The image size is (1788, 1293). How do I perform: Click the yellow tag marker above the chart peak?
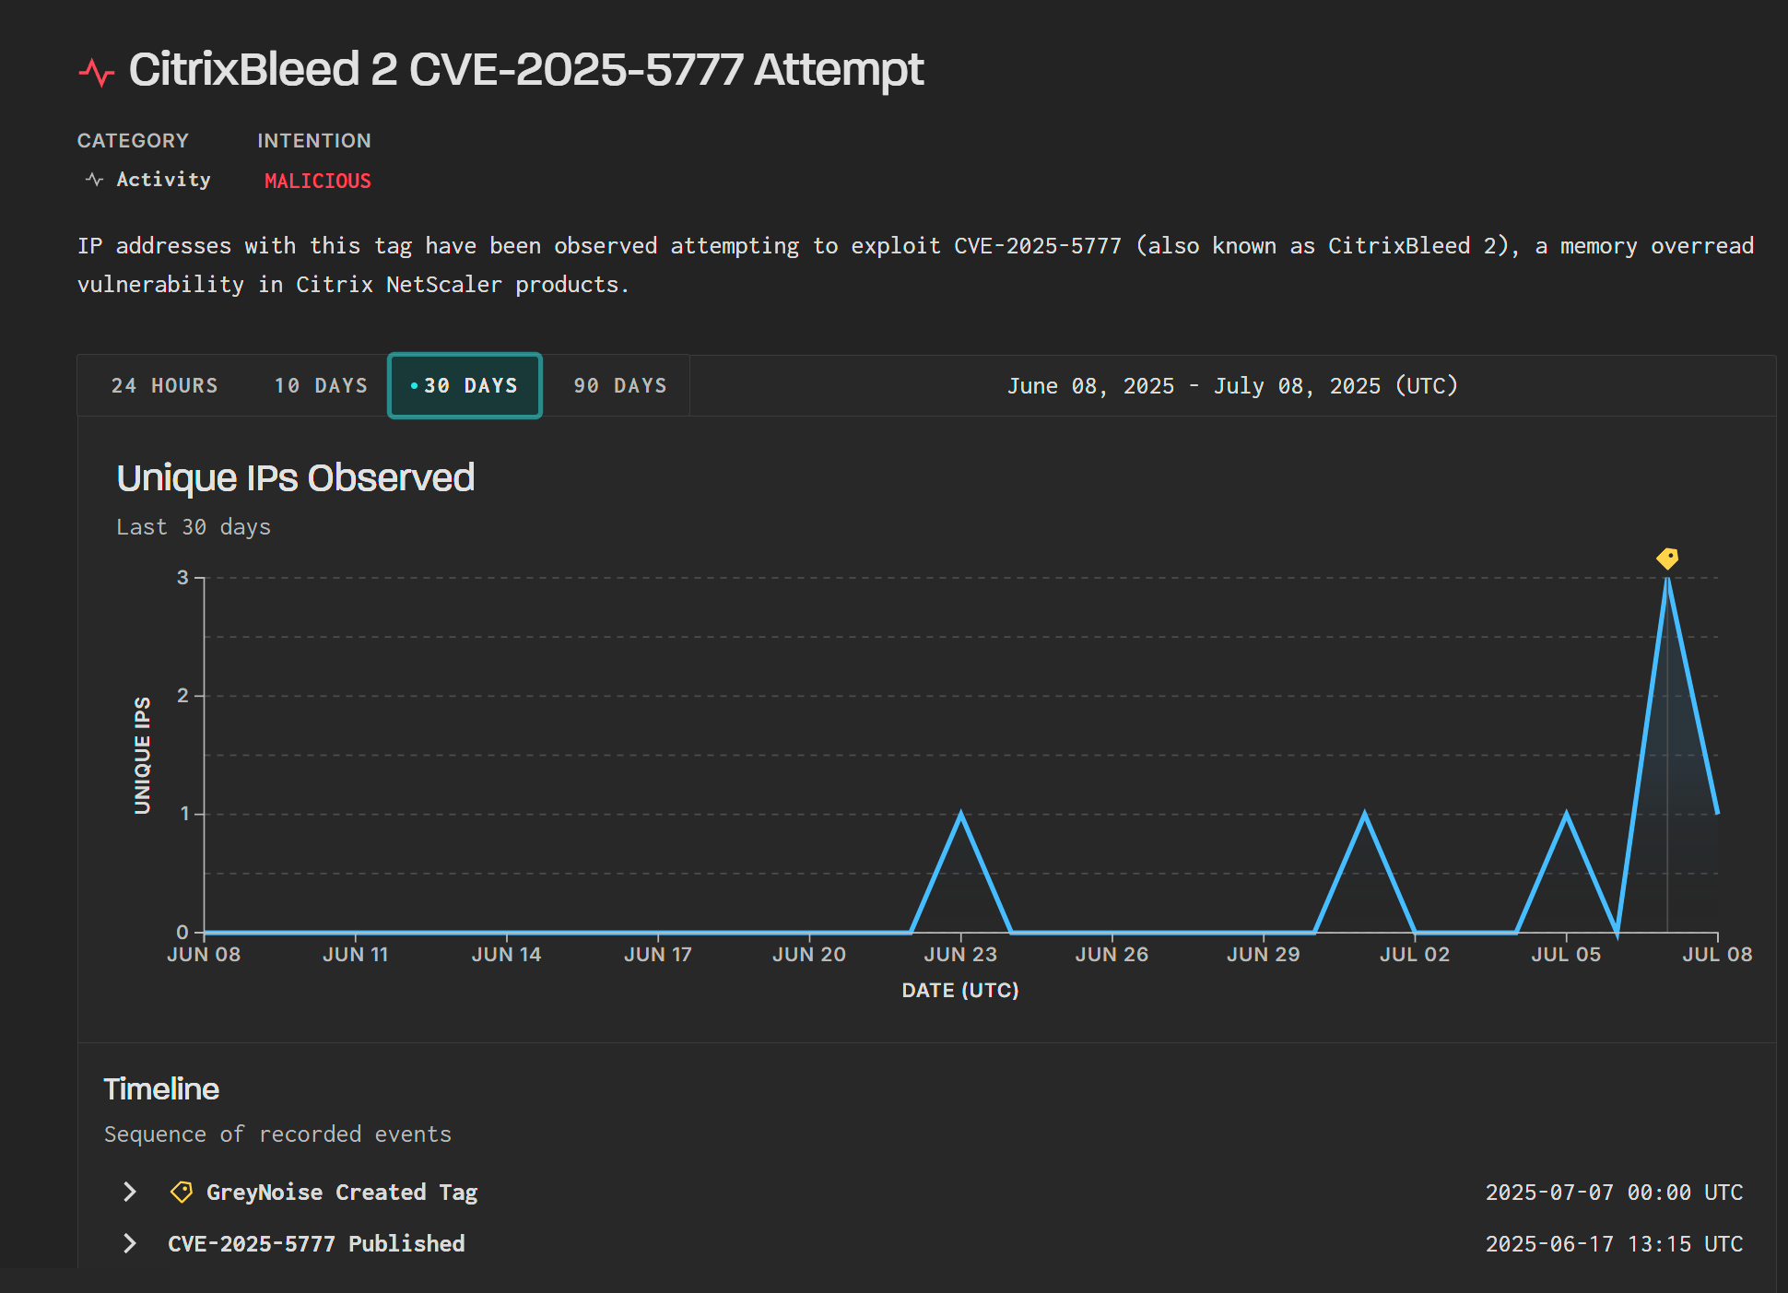coord(1667,558)
